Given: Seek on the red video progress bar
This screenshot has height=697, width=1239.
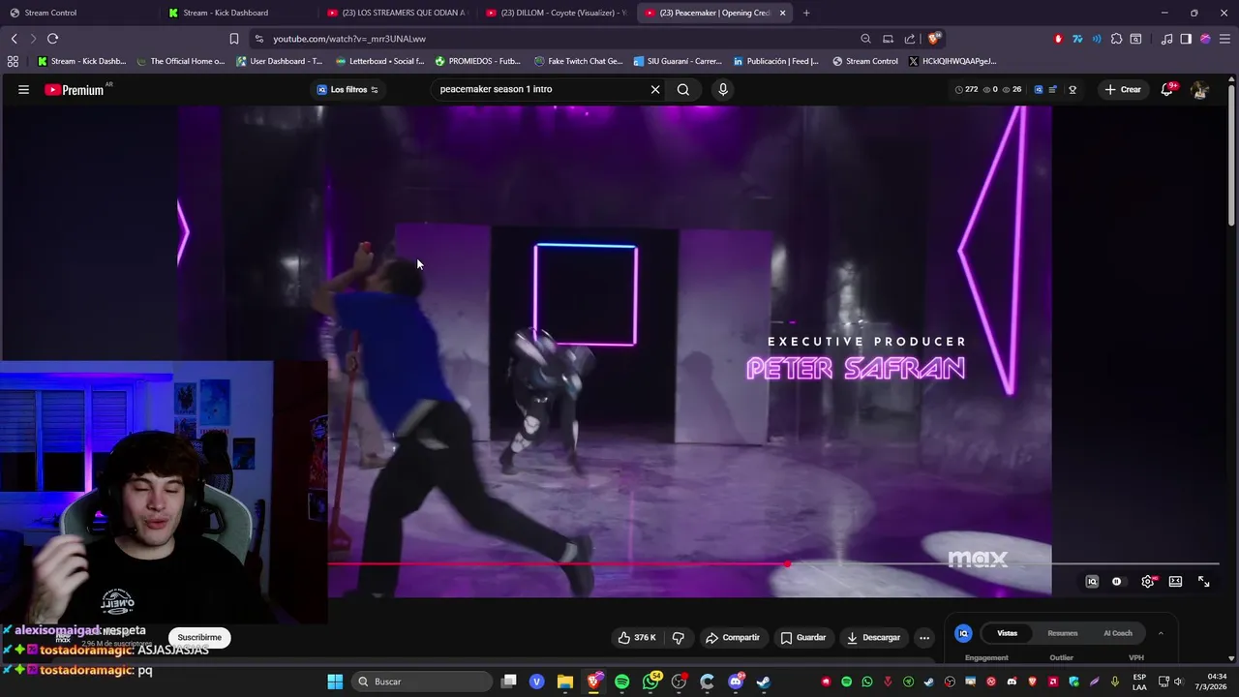Looking at the screenshot, I should 772,563.
